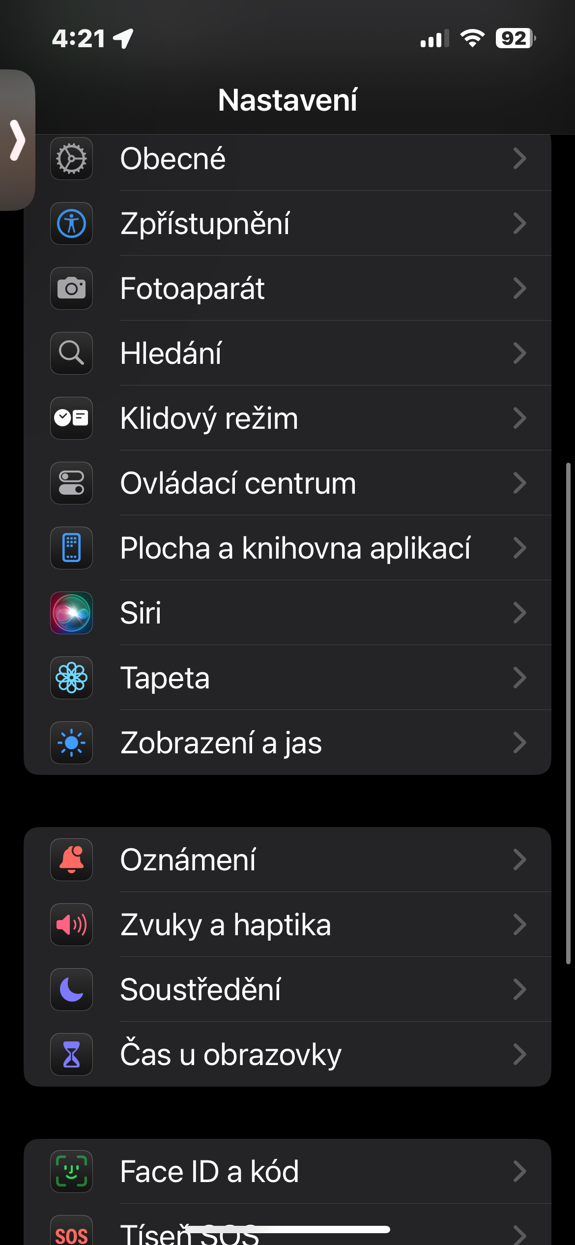The image size is (575, 1245).
Task: Tap the Obecné gear icon
Action: [71, 159]
